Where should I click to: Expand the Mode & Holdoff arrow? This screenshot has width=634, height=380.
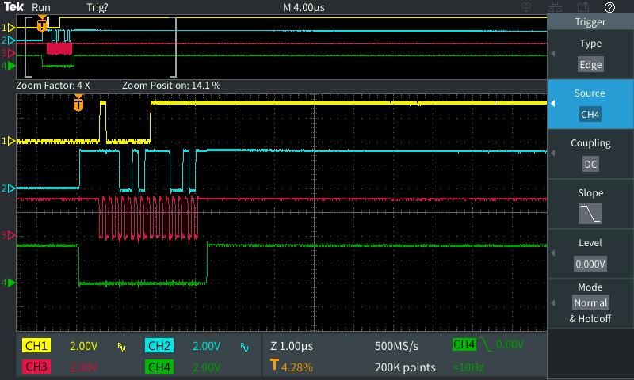click(x=552, y=303)
